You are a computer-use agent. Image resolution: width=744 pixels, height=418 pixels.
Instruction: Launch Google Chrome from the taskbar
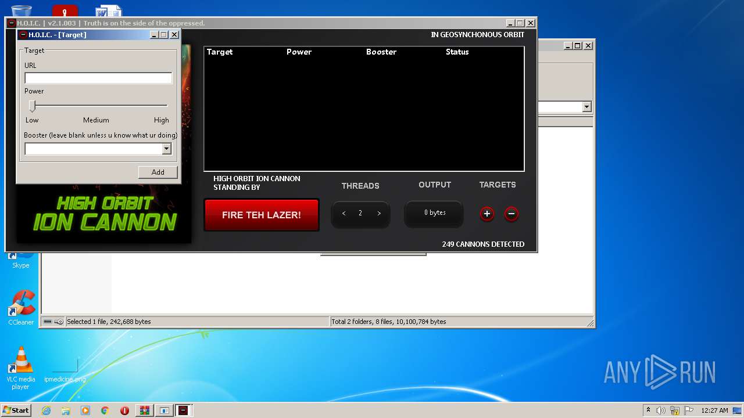[x=105, y=410]
